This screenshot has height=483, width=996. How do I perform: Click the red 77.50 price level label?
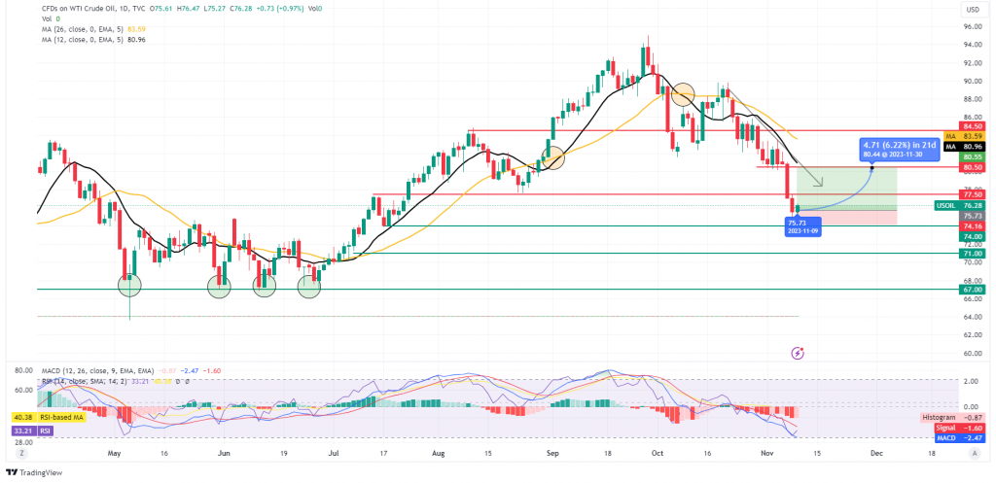tap(973, 196)
